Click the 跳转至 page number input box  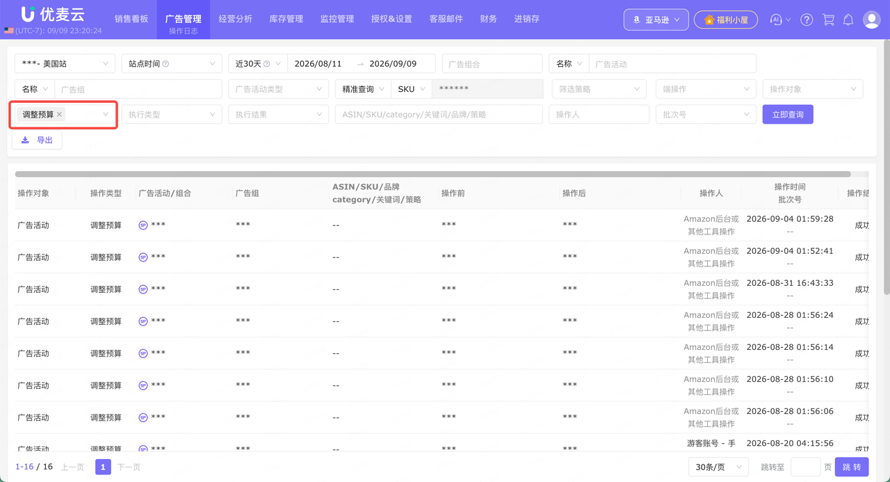tap(806, 467)
